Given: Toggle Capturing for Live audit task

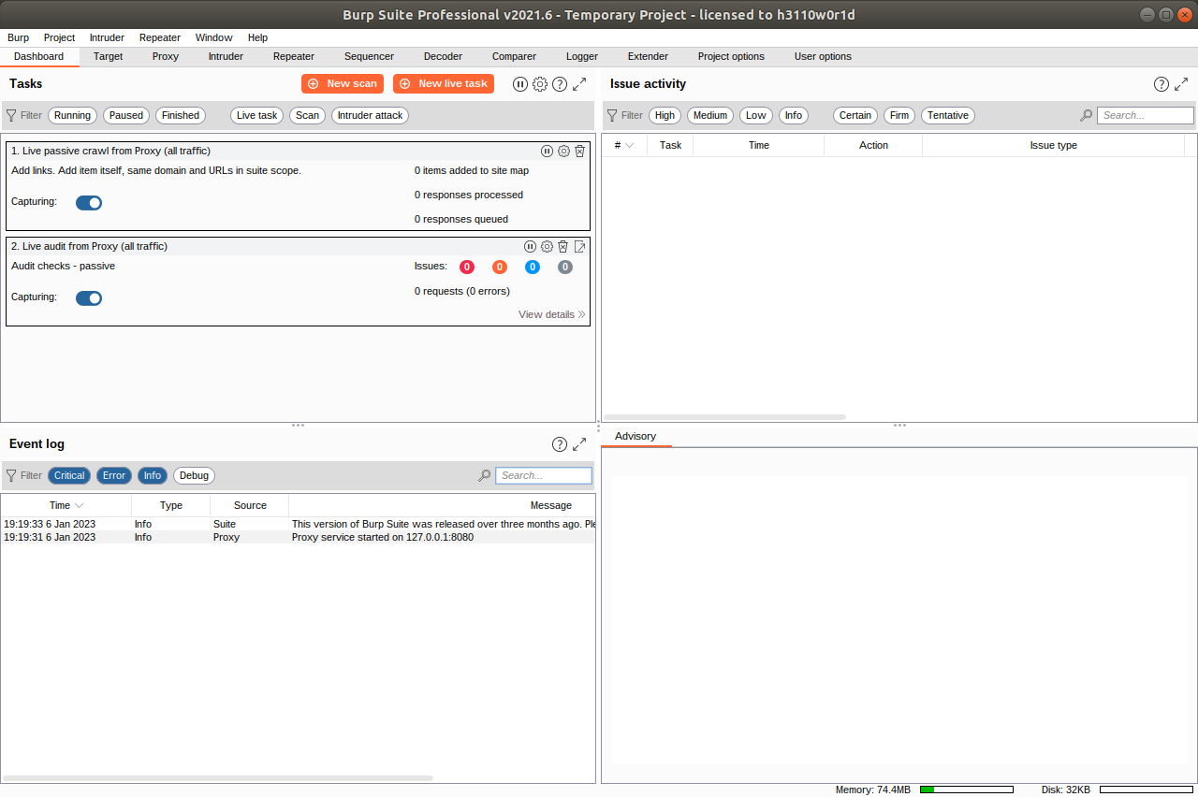Looking at the screenshot, I should tap(89, 298).
